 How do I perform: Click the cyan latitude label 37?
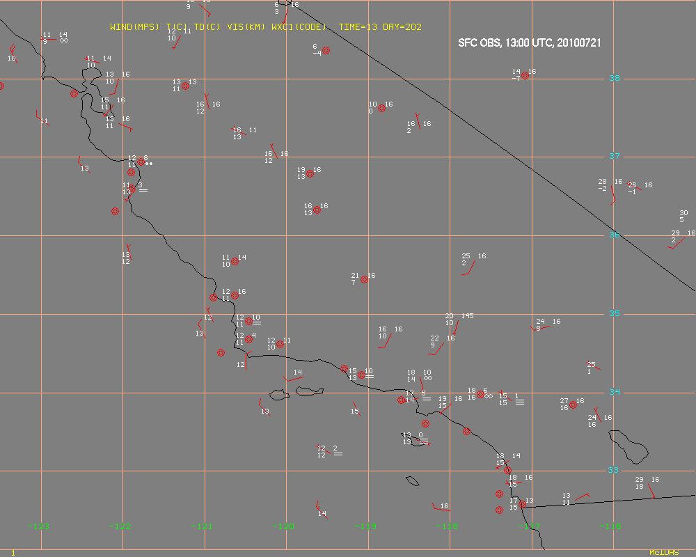tap(614, 157)
